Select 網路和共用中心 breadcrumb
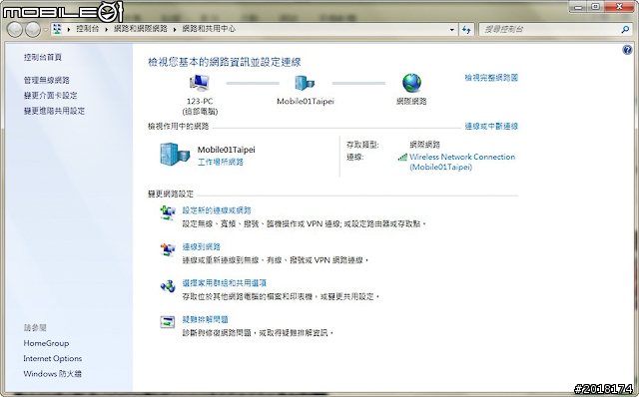This screenshot has width=639, height=397. [209, 29]
